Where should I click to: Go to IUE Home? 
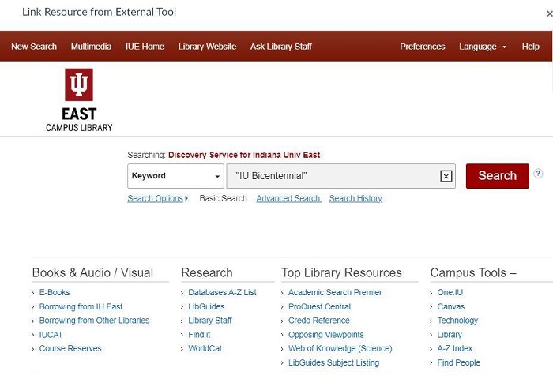[x=145, y=47]
